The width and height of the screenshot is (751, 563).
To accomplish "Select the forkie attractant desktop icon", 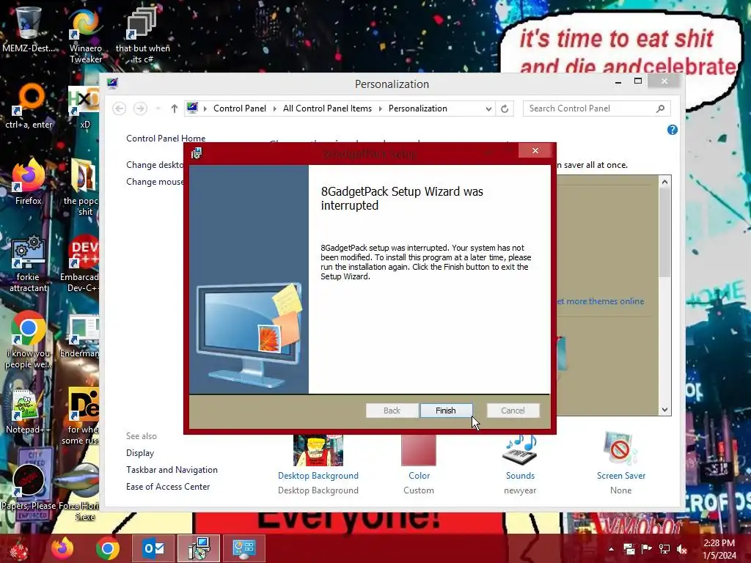I will click(x=29, y=263).
